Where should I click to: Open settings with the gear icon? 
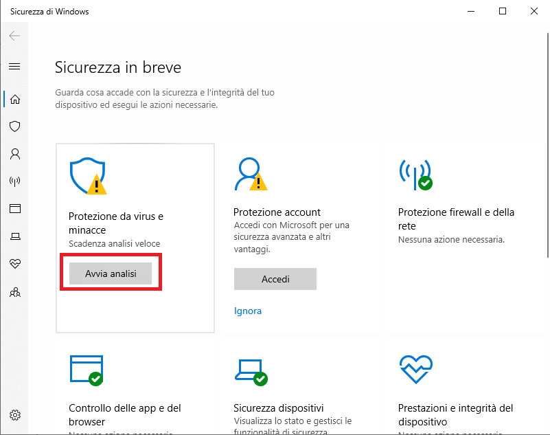14,415
